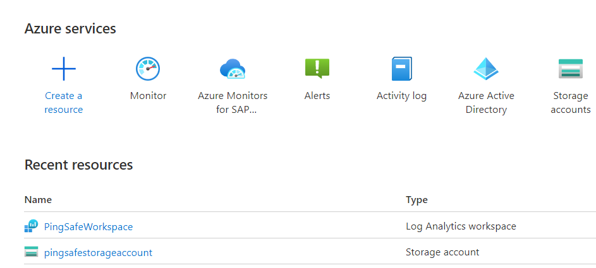Viewport: 596px width, 268px height.
Task: Click the PingSafeWorkspace Log Analytics icon
Action: click(32, 226)
